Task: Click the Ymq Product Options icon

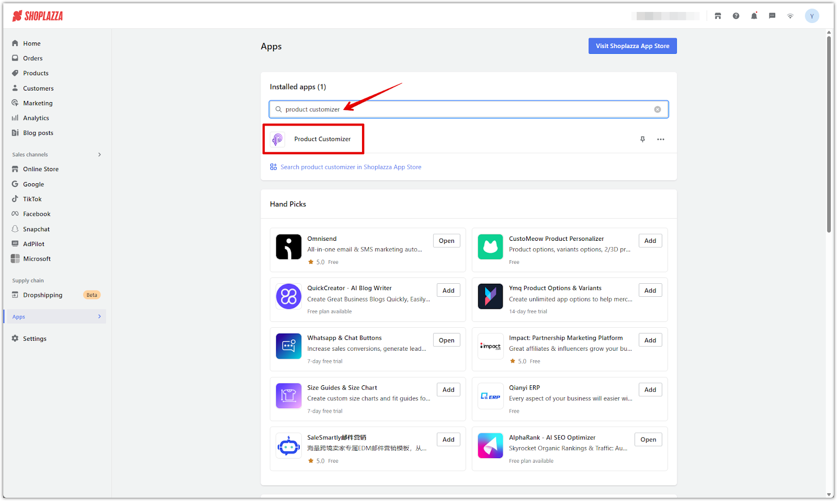Action: [x=490, y=297]
